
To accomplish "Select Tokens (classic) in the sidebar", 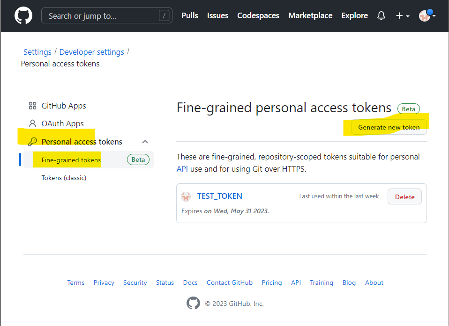I will click(64, 178).
